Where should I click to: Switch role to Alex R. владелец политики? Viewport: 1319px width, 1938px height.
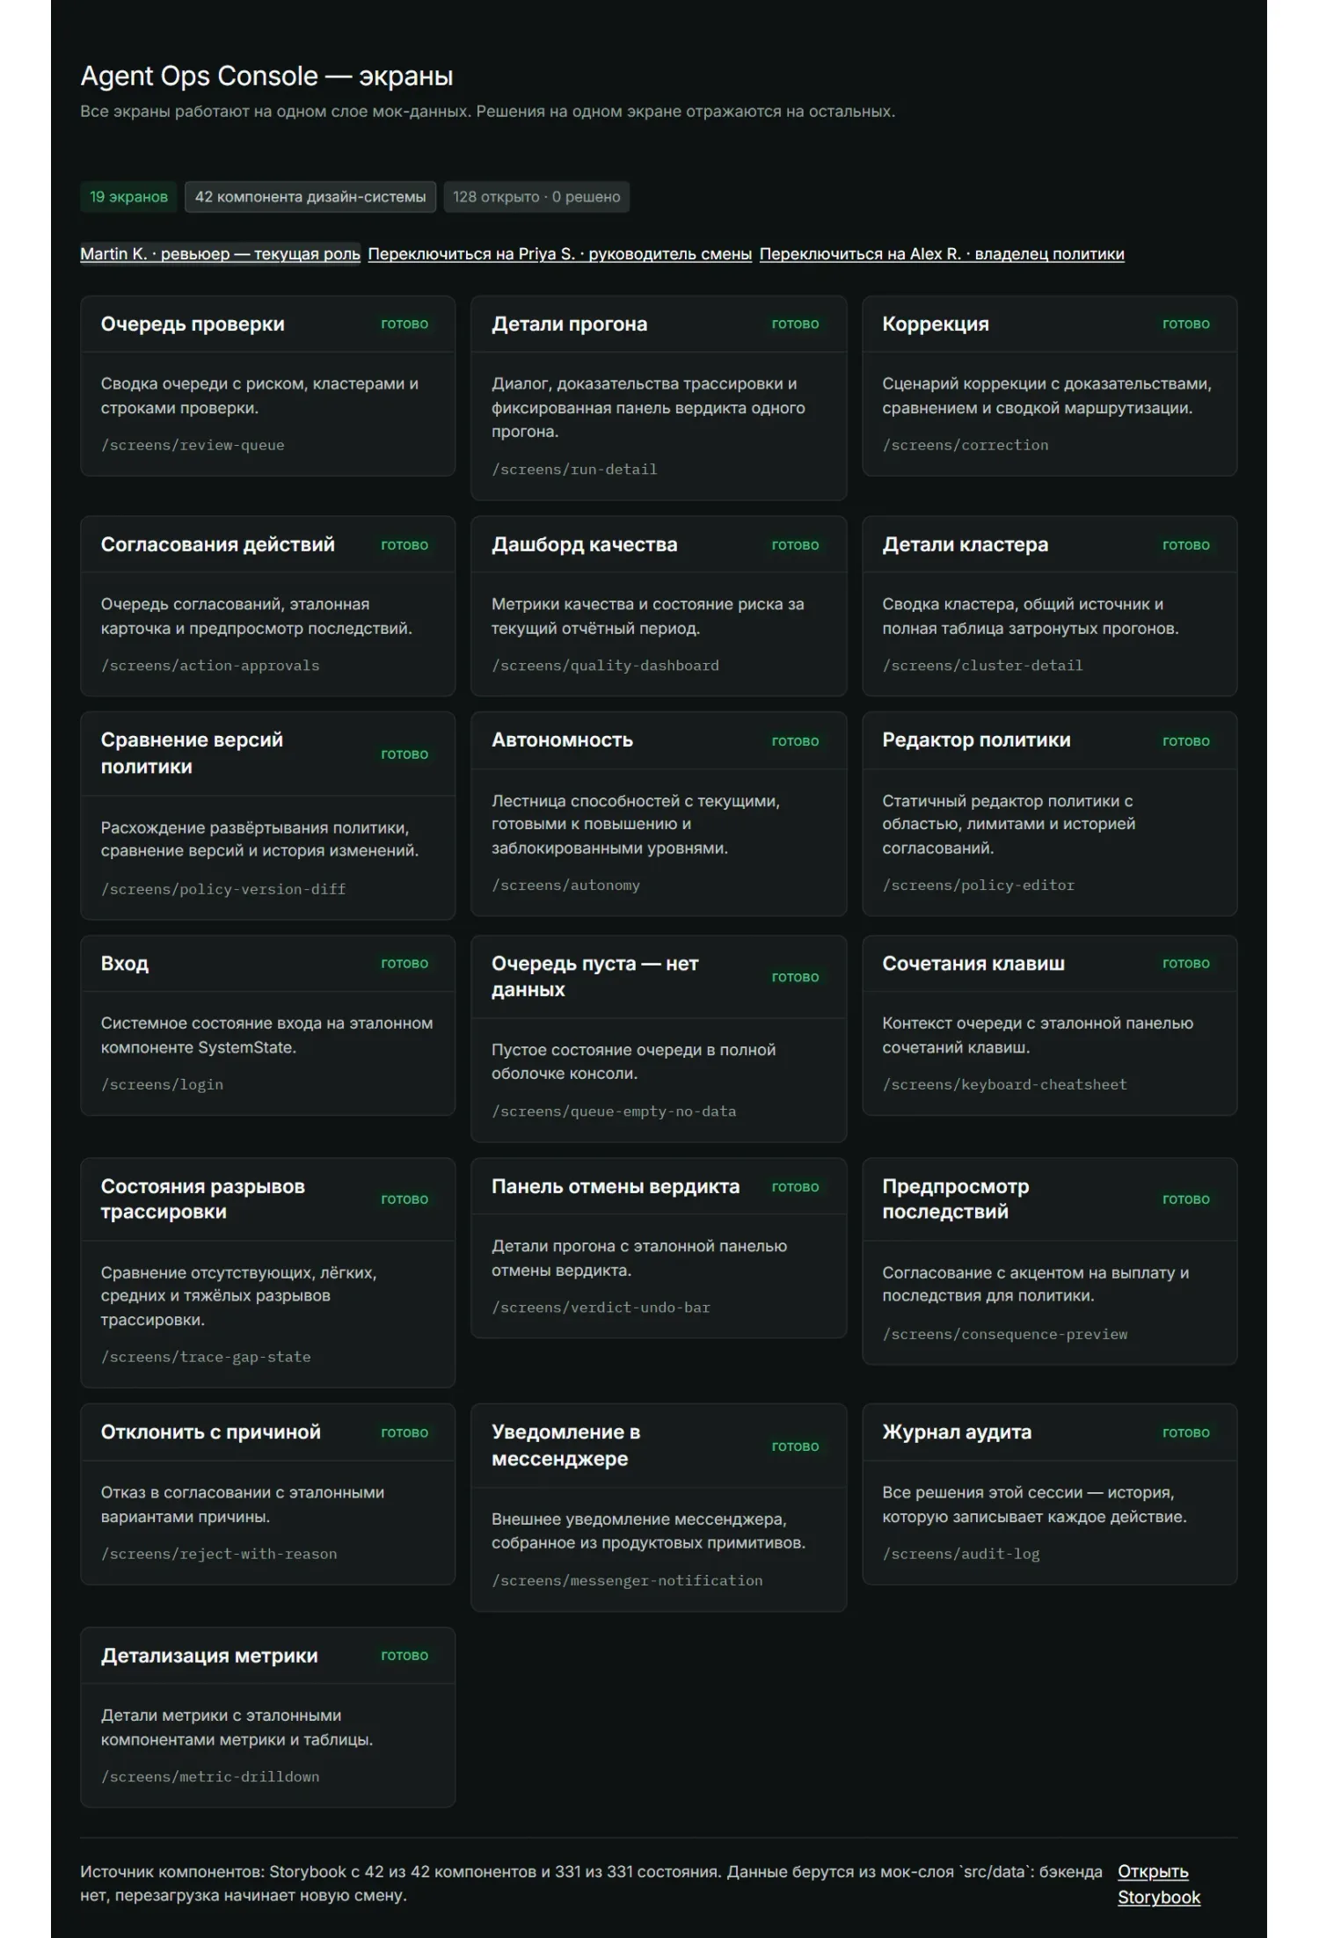click(x=942, y=254)
